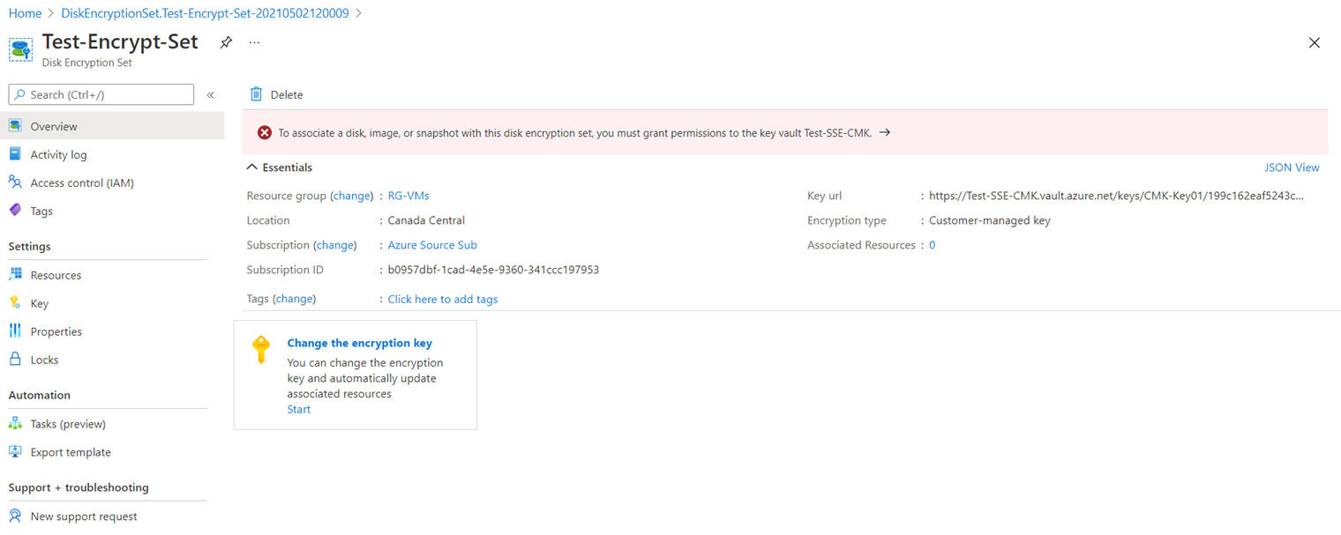Click the purple Tags icon

tap(15, 211)
